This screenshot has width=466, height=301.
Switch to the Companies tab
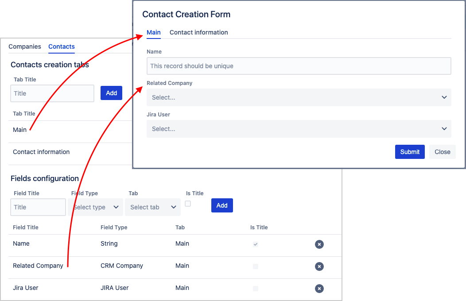pos(25,46)
